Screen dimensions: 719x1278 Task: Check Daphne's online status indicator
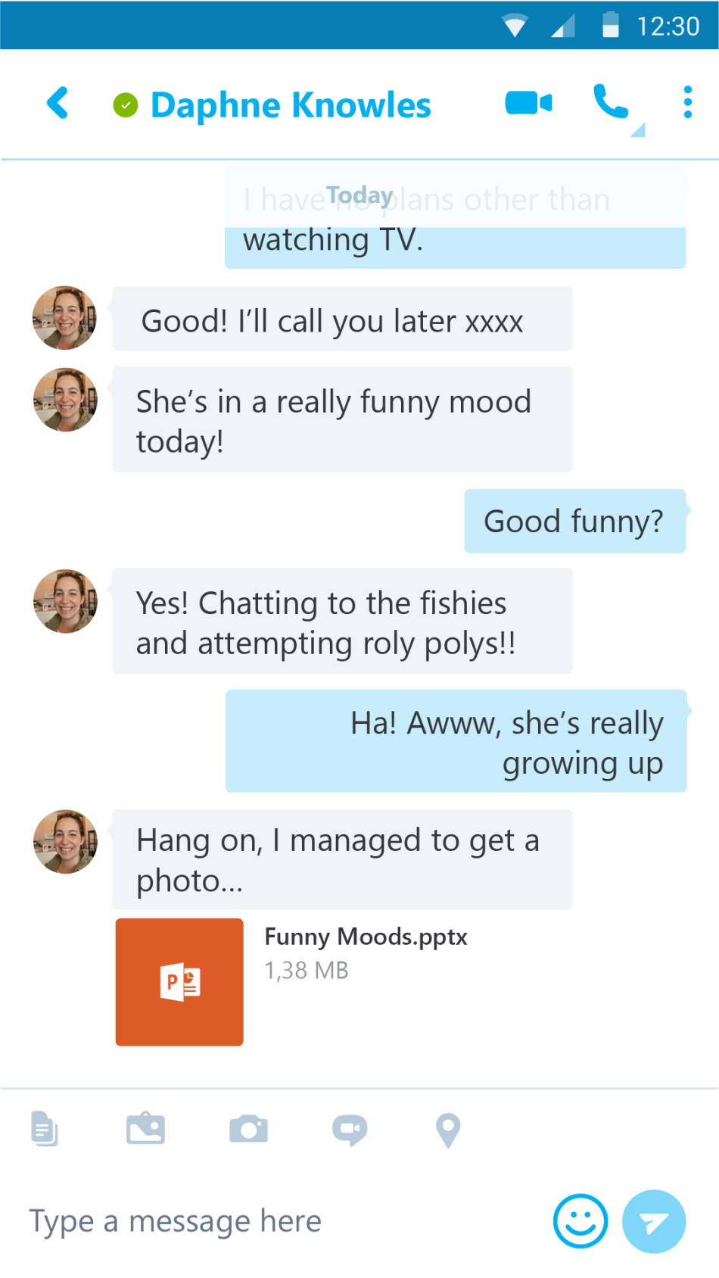point(126,104)
